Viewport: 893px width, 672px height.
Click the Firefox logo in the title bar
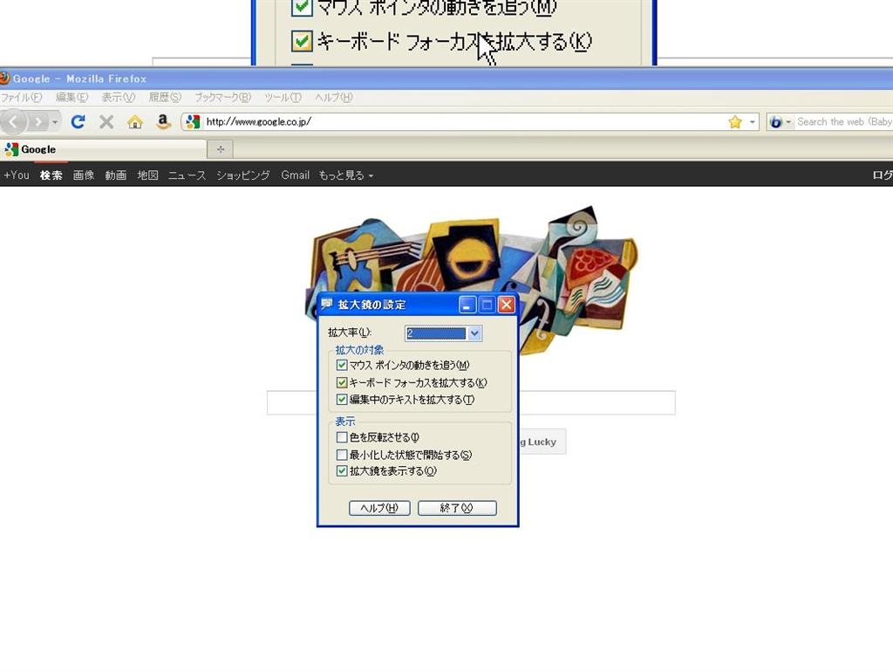point(4,78)
